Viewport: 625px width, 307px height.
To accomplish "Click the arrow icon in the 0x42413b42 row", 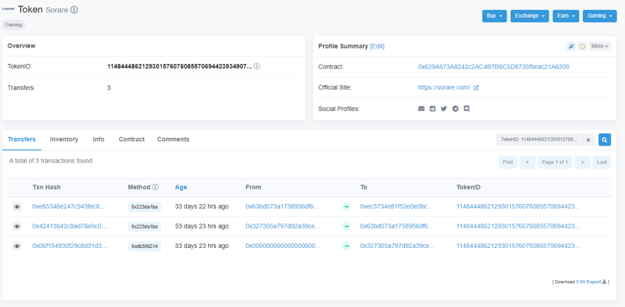I will 347,226.
